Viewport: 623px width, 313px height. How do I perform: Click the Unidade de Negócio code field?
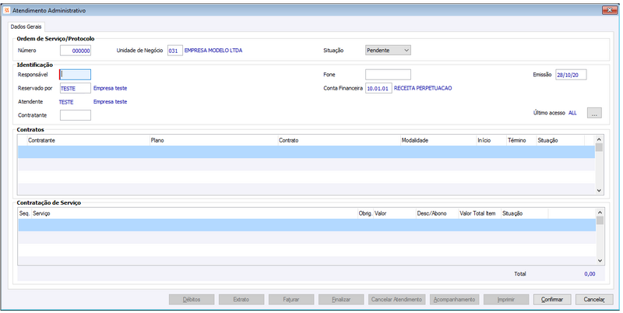coord(174,51)
